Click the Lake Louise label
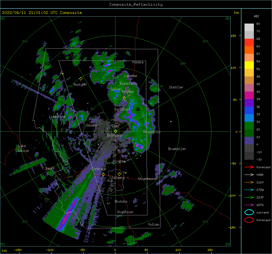 click(x=23, y=148)
